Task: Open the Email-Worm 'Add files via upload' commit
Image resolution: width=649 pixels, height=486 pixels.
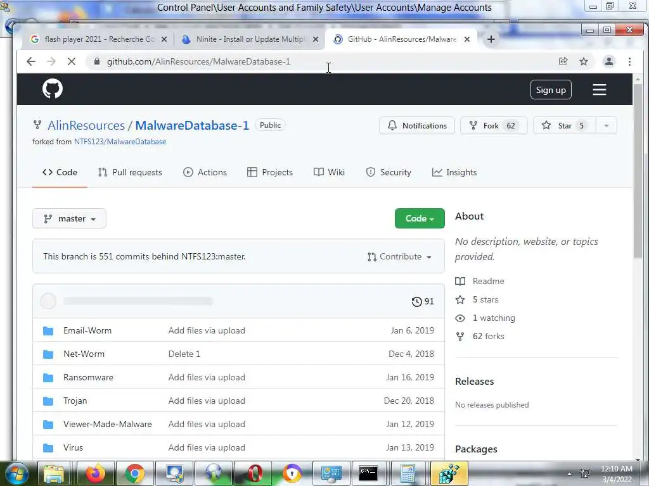Action: coord(207,330)
